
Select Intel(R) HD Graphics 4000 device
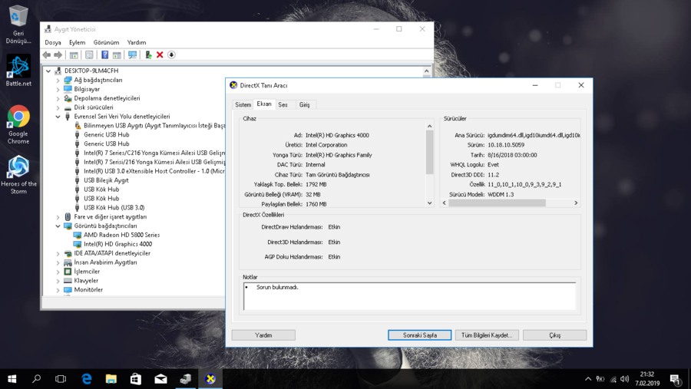tap(117, 244)
